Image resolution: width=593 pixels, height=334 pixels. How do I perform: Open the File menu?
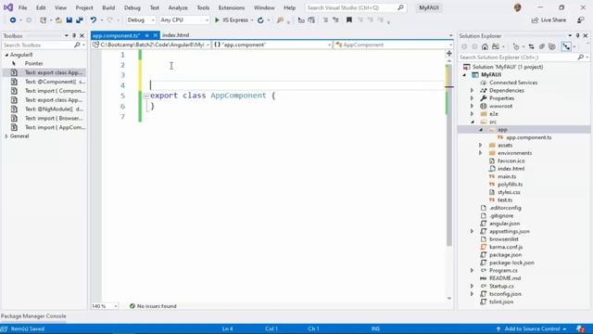(x=22, y=7)
